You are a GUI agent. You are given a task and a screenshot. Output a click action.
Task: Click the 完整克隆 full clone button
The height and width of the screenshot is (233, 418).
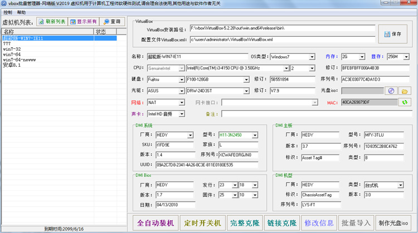(245, 223)
